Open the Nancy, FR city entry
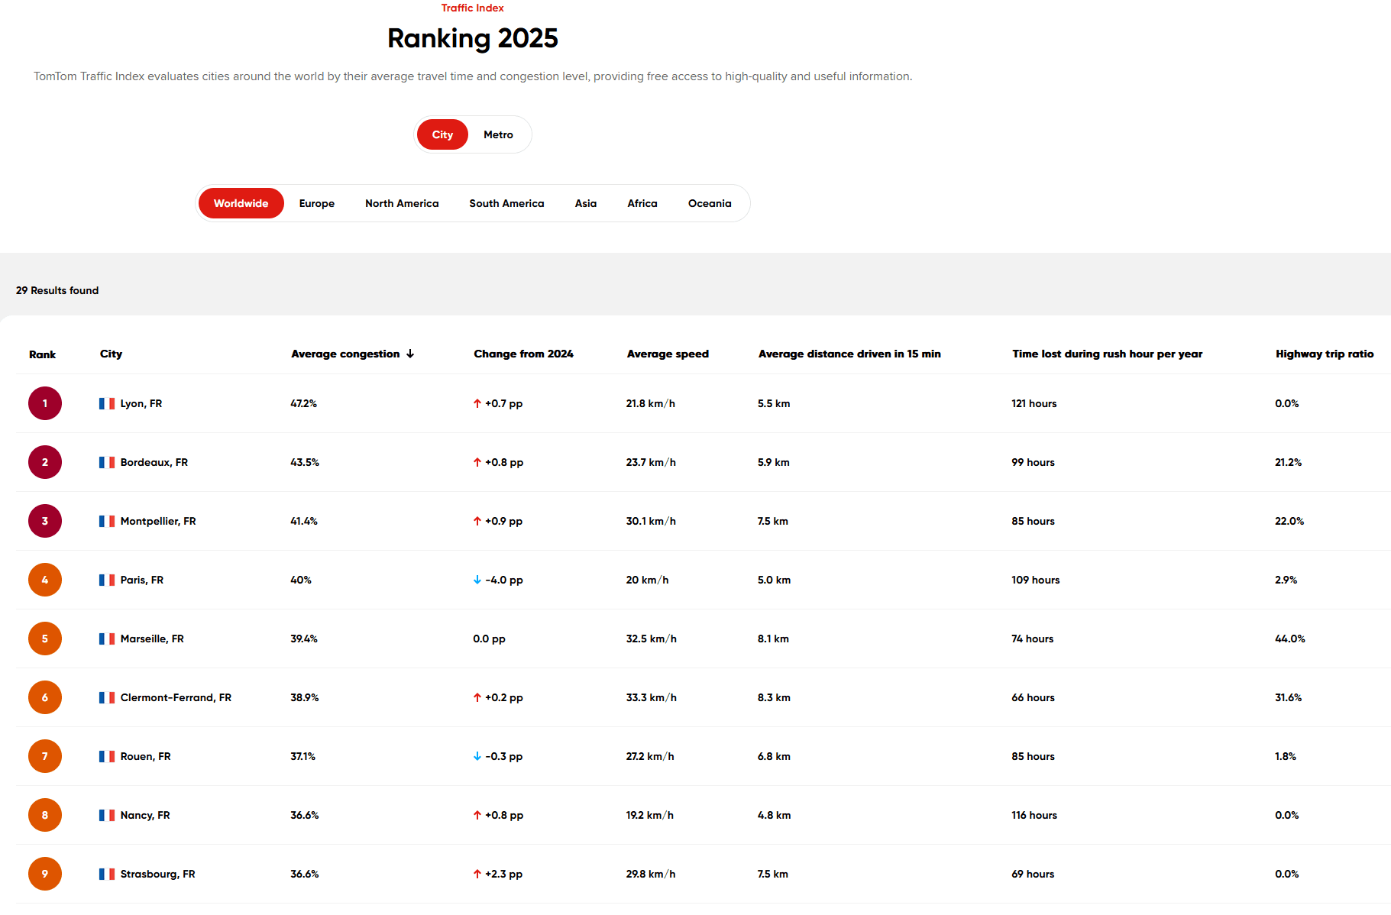This screenshot has width=1391, height=915. point(145,815)
